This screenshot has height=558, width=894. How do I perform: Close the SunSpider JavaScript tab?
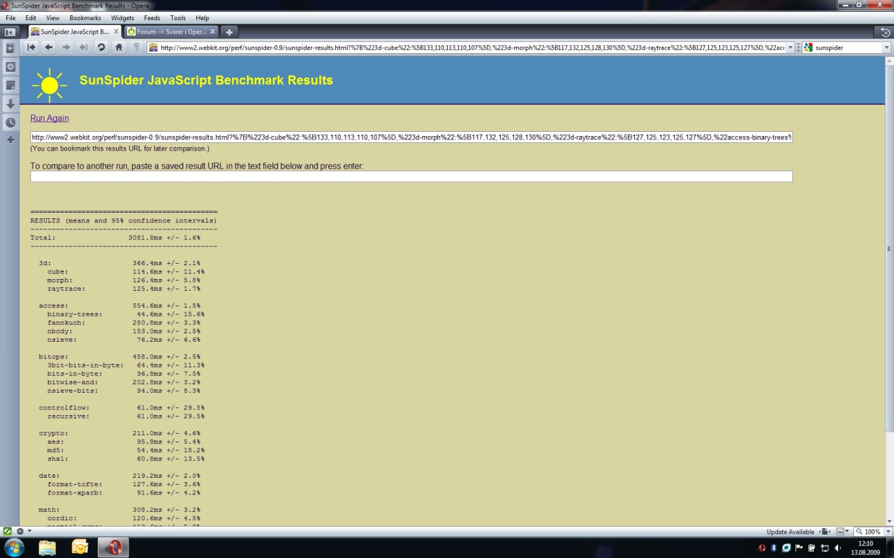point(117,32)
